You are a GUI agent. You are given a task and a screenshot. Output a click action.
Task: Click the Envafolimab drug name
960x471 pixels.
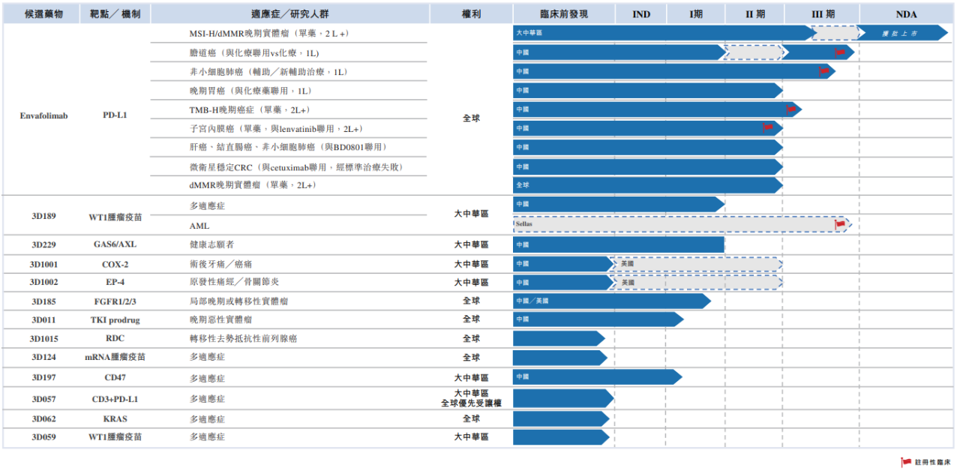[43, 115]
